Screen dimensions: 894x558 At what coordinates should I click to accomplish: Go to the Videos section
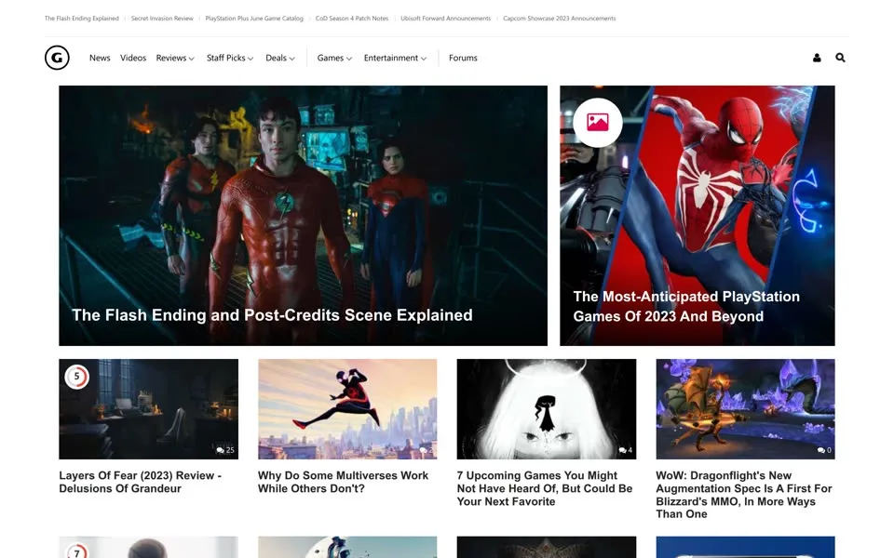pyautogui.click(x=133, y=58)
